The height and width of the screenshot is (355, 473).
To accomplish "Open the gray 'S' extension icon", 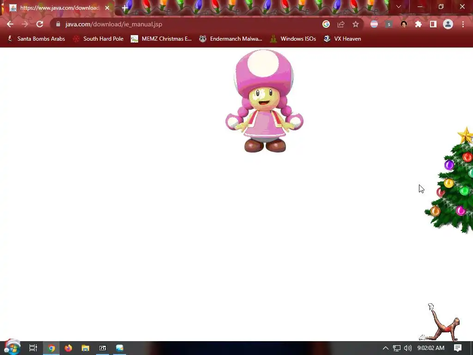I will tap(389, 24).
